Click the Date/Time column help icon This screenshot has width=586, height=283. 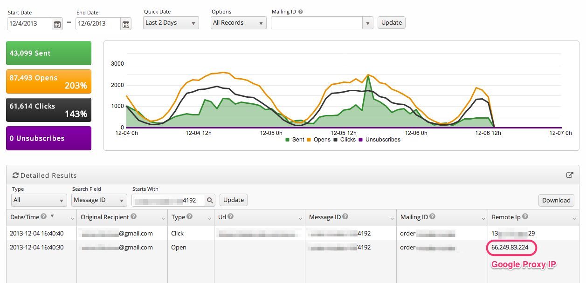point(43,216)
